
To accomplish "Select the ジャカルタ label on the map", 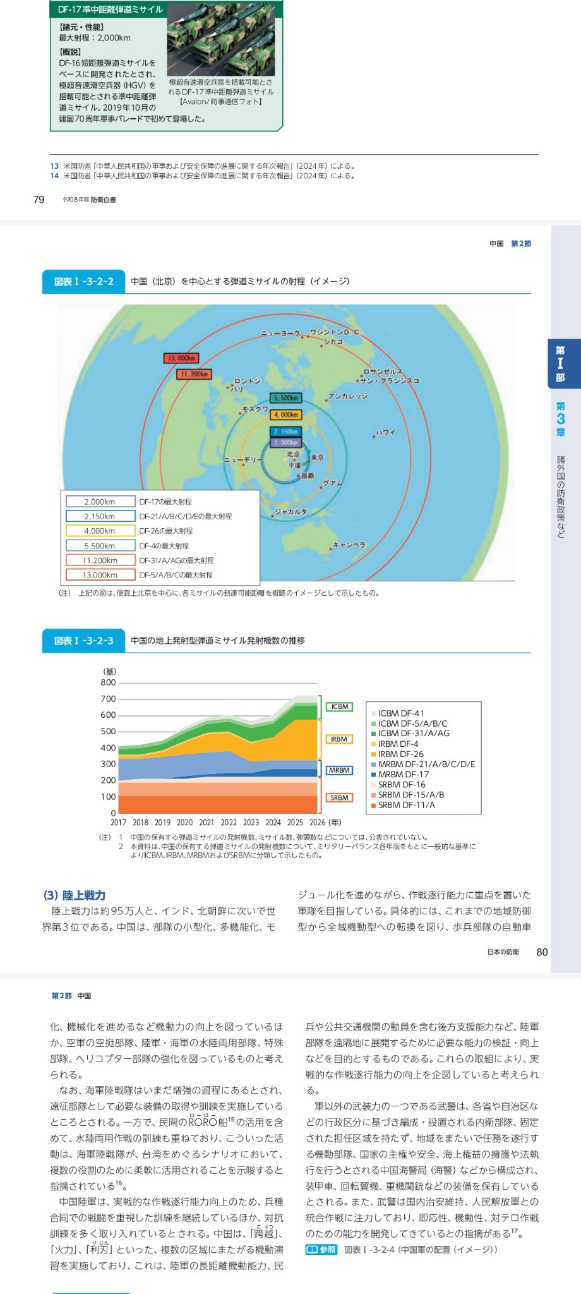I will click(x=291, y=512).
